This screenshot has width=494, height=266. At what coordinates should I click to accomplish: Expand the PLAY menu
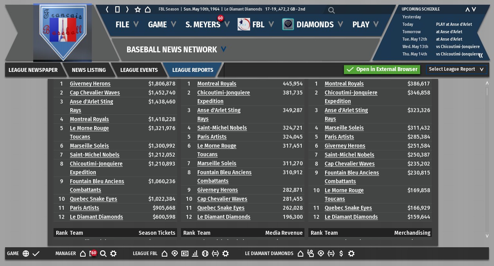pos(365,25)
